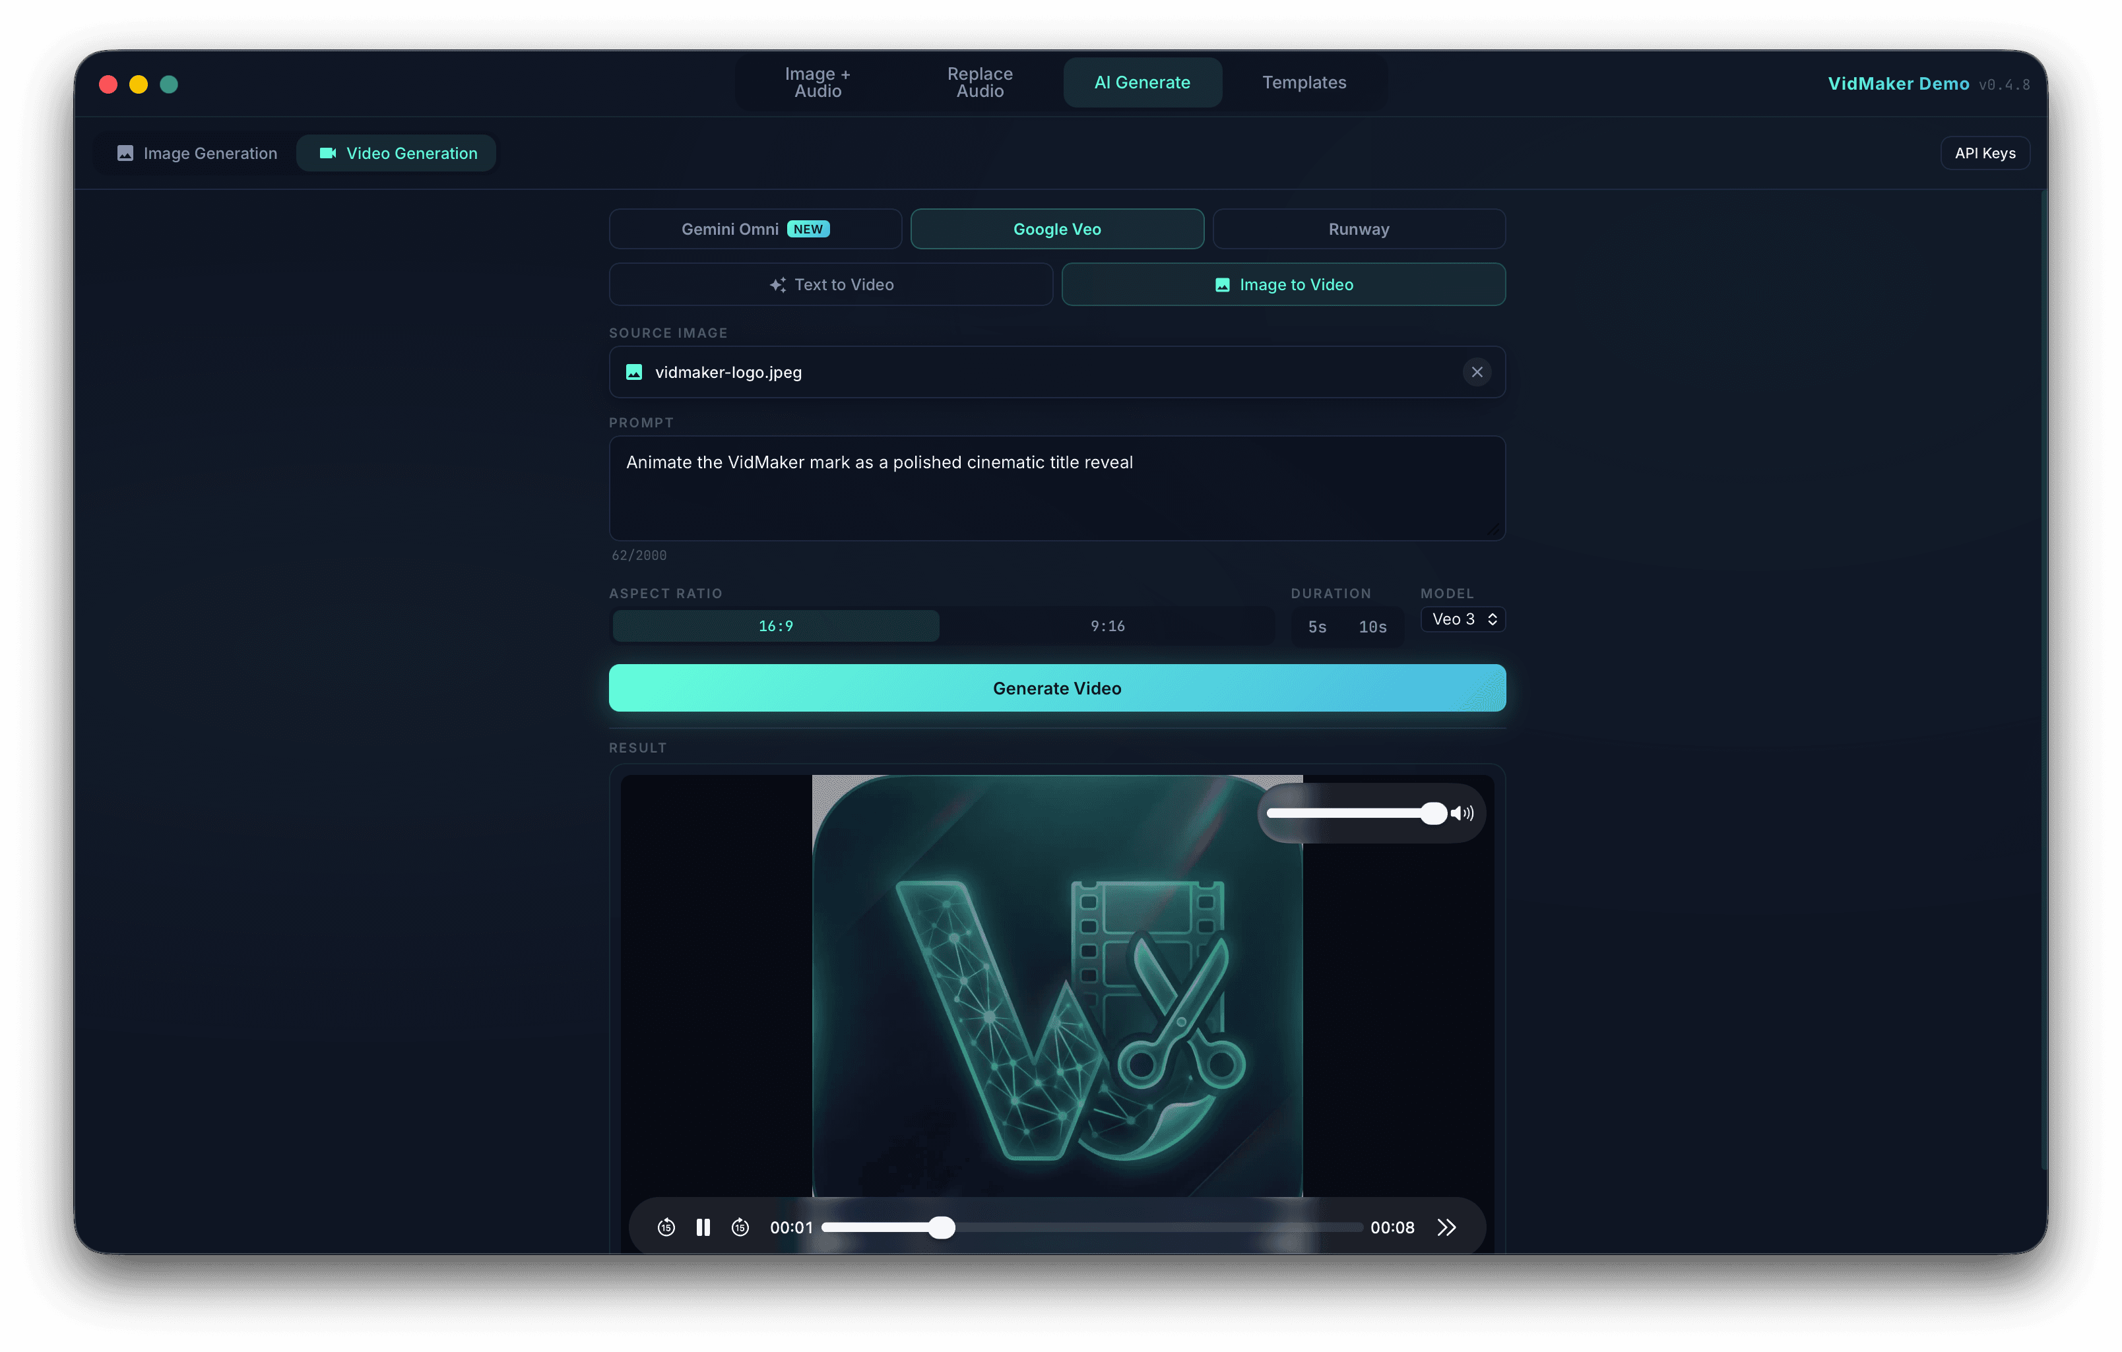Viewport: 2122px width, 1352px height.
Task: Click the source image file field
Action: point(1056,372)
